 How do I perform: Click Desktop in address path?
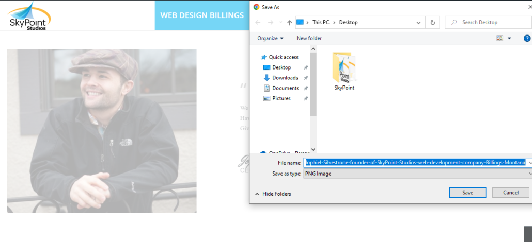pyautogui.click(x=349, y=22)
